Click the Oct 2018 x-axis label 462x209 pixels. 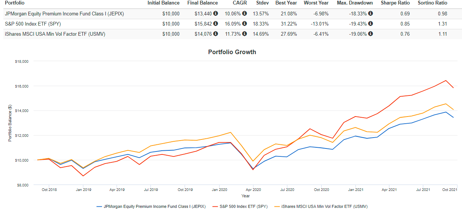tap(50, 190)
